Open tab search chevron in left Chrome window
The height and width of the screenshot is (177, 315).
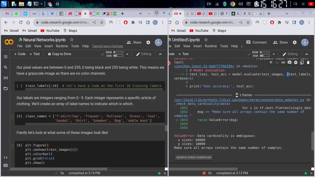140,14
